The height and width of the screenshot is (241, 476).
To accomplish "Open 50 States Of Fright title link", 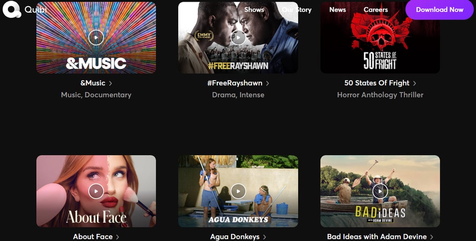I will [x=377, y=83].
